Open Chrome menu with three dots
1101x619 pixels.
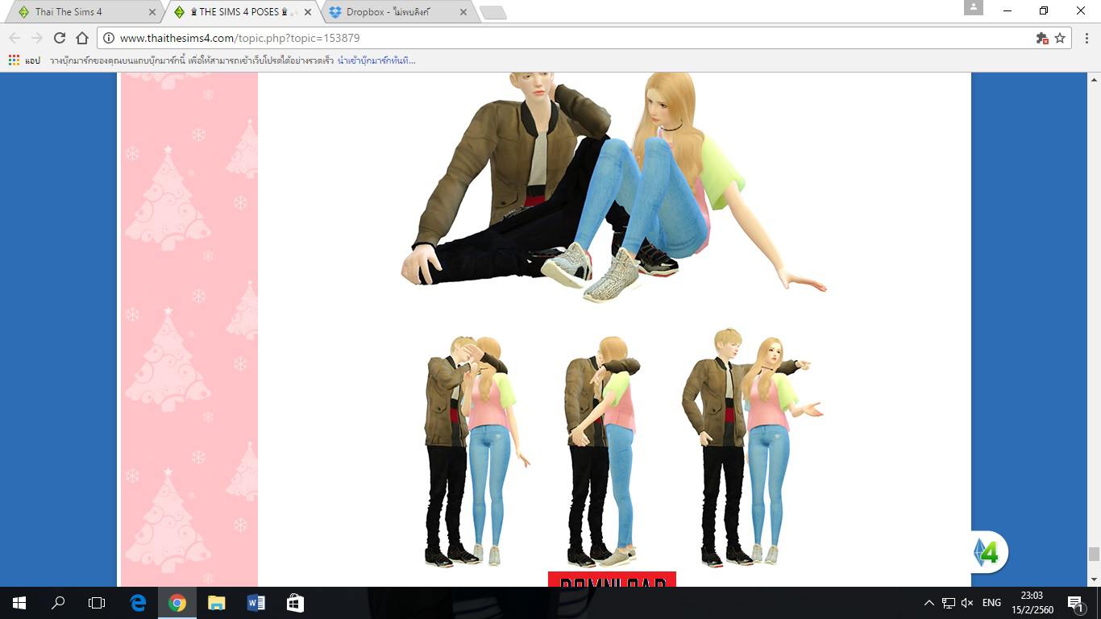click(x=1086, y=38)
